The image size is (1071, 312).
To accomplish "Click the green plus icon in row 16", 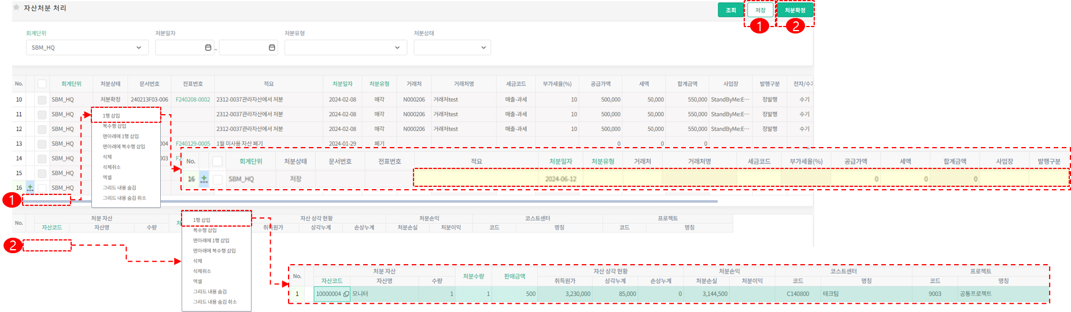I will pyautogui.click(x=30, y=188).
